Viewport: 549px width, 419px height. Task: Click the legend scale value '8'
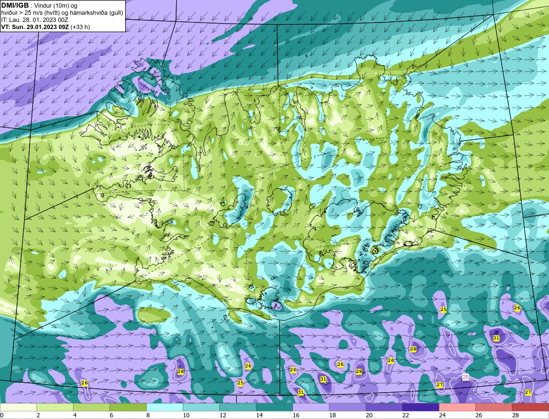(x=148, y=415)
